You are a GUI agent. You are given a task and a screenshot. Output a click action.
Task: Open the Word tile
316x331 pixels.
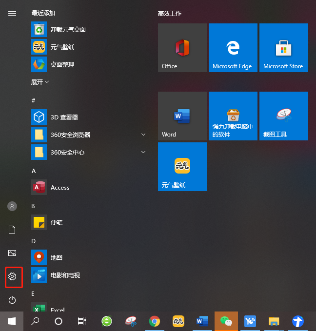[182, 116]
